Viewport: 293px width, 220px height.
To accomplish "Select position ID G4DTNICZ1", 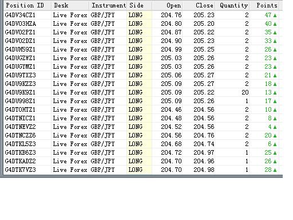I will (x=20, y=118).
